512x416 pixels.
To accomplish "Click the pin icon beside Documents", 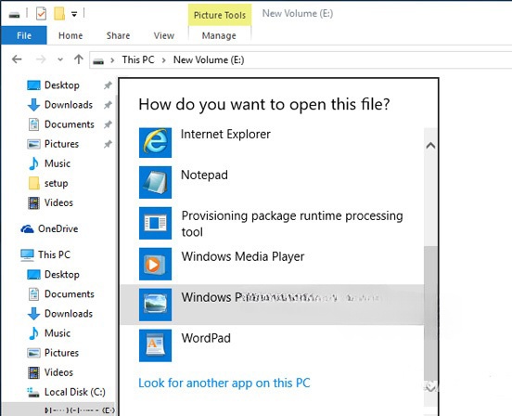I will (108, 124).
